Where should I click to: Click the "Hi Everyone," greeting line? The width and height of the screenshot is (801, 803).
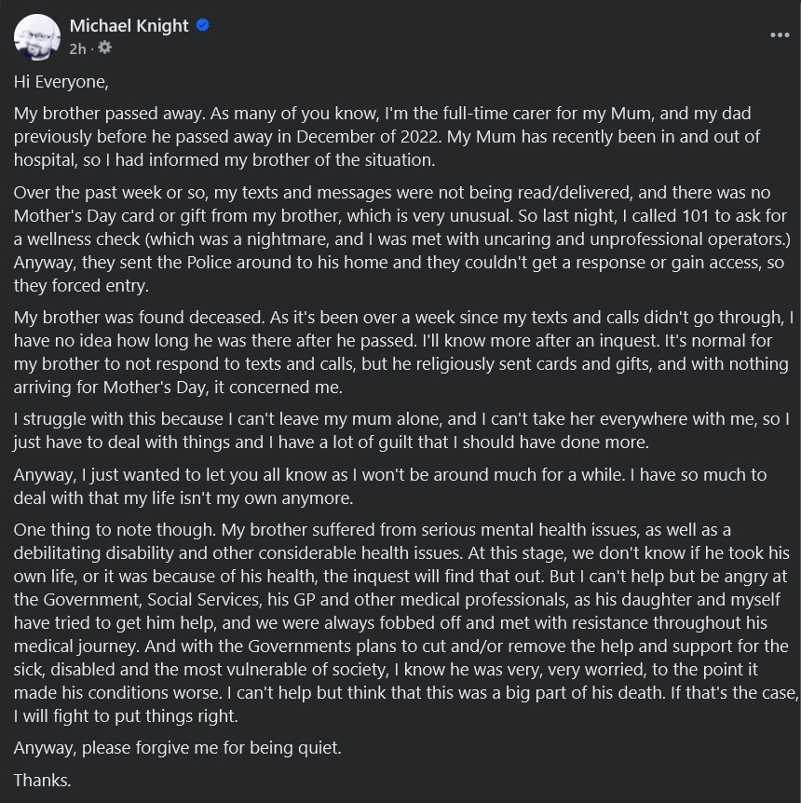click(61, 82)
